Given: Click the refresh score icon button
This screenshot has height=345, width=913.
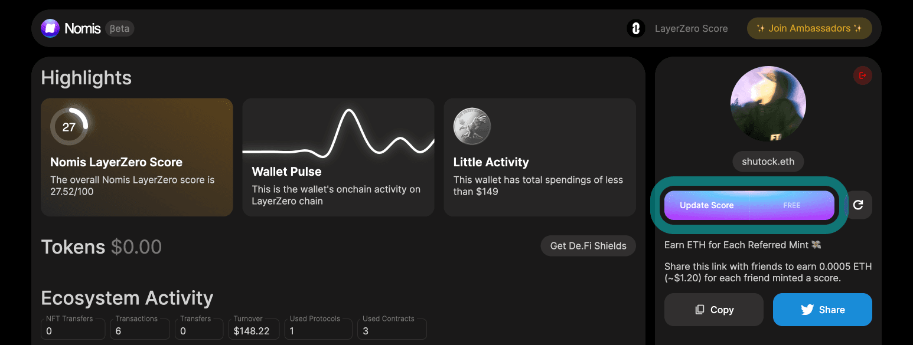Looking at the screenshot, I should point(859,205).
